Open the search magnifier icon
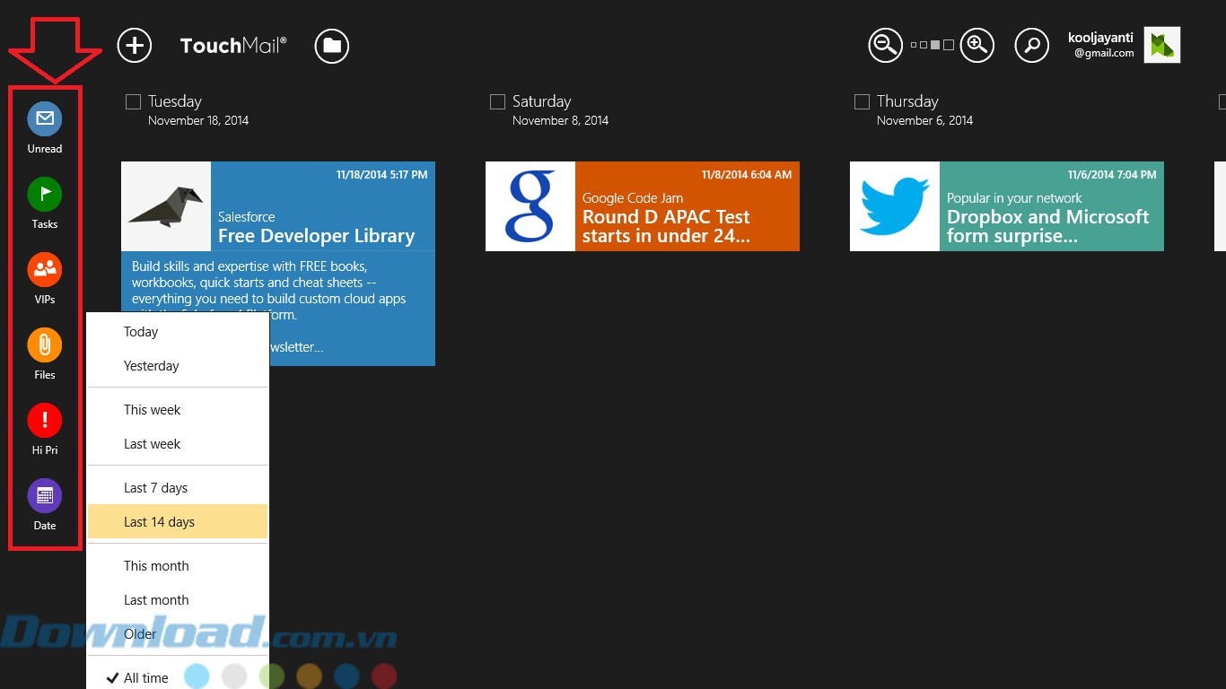Image resolution: width=1226 pixels, height=689 pixels. click(x=1032, y=45)
